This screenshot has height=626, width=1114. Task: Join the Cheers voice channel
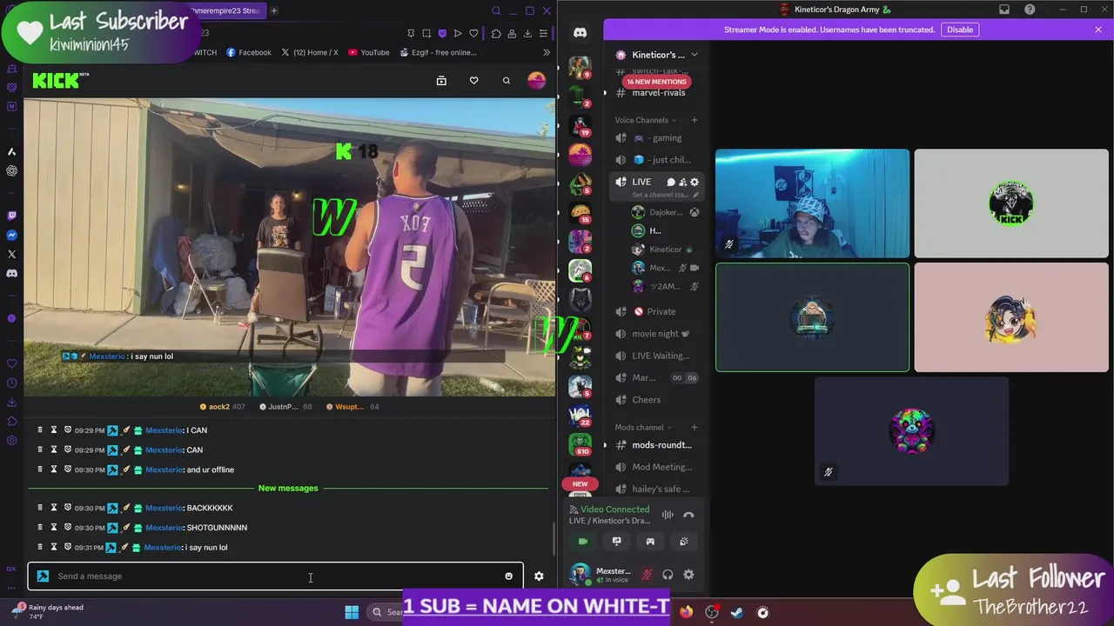coord(659,400)
